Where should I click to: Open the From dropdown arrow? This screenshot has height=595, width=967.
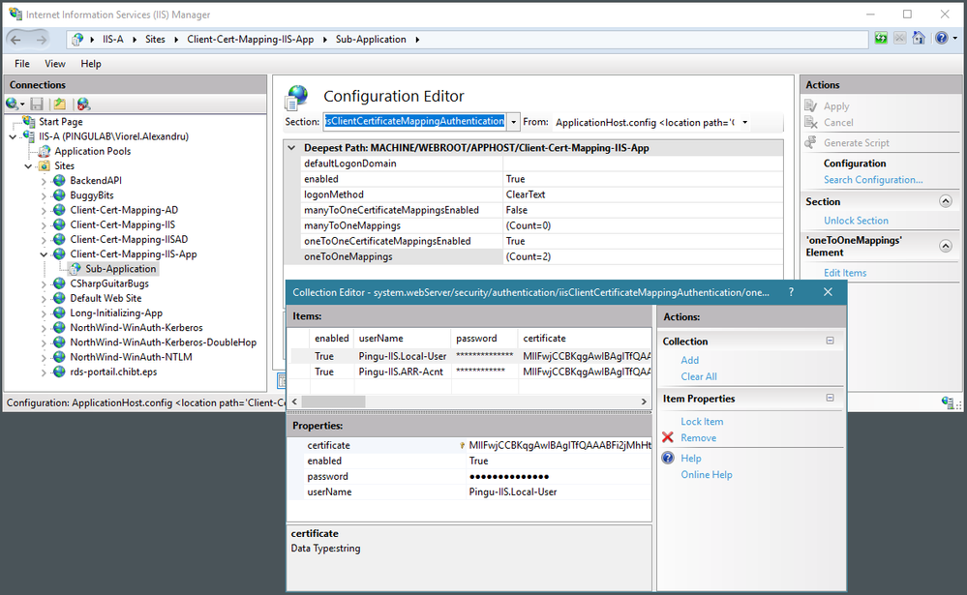(x=745, y=122)
